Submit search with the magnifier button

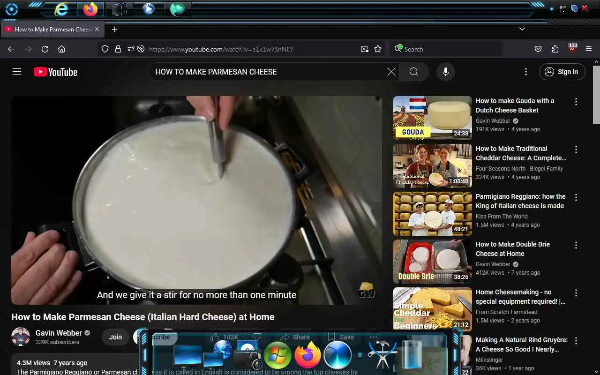point(414,72)
